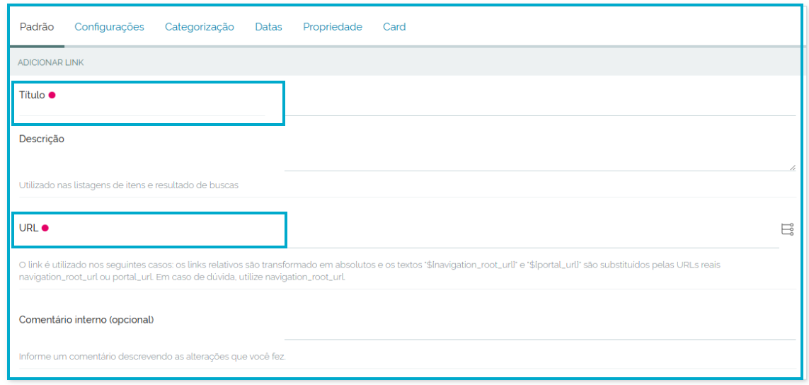This screenshot has width=809, height=385.
Task: Click the 'Descrição' field label
Action: [42, 139]
